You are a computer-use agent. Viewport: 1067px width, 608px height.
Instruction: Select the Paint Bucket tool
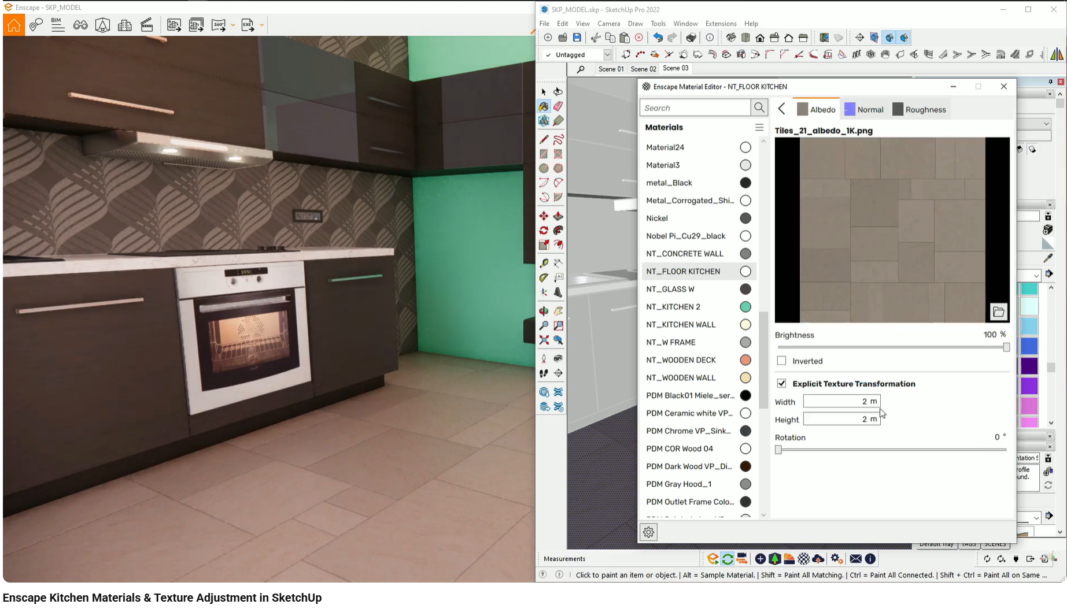(x=544, y=106)
